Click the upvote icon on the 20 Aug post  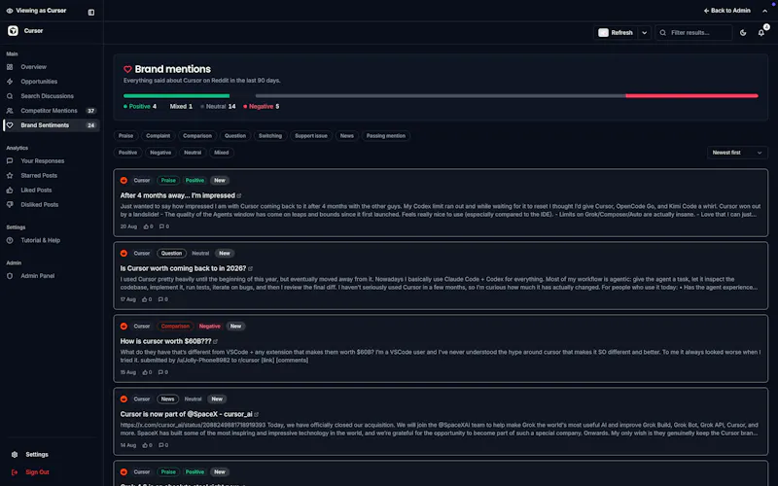146,226
